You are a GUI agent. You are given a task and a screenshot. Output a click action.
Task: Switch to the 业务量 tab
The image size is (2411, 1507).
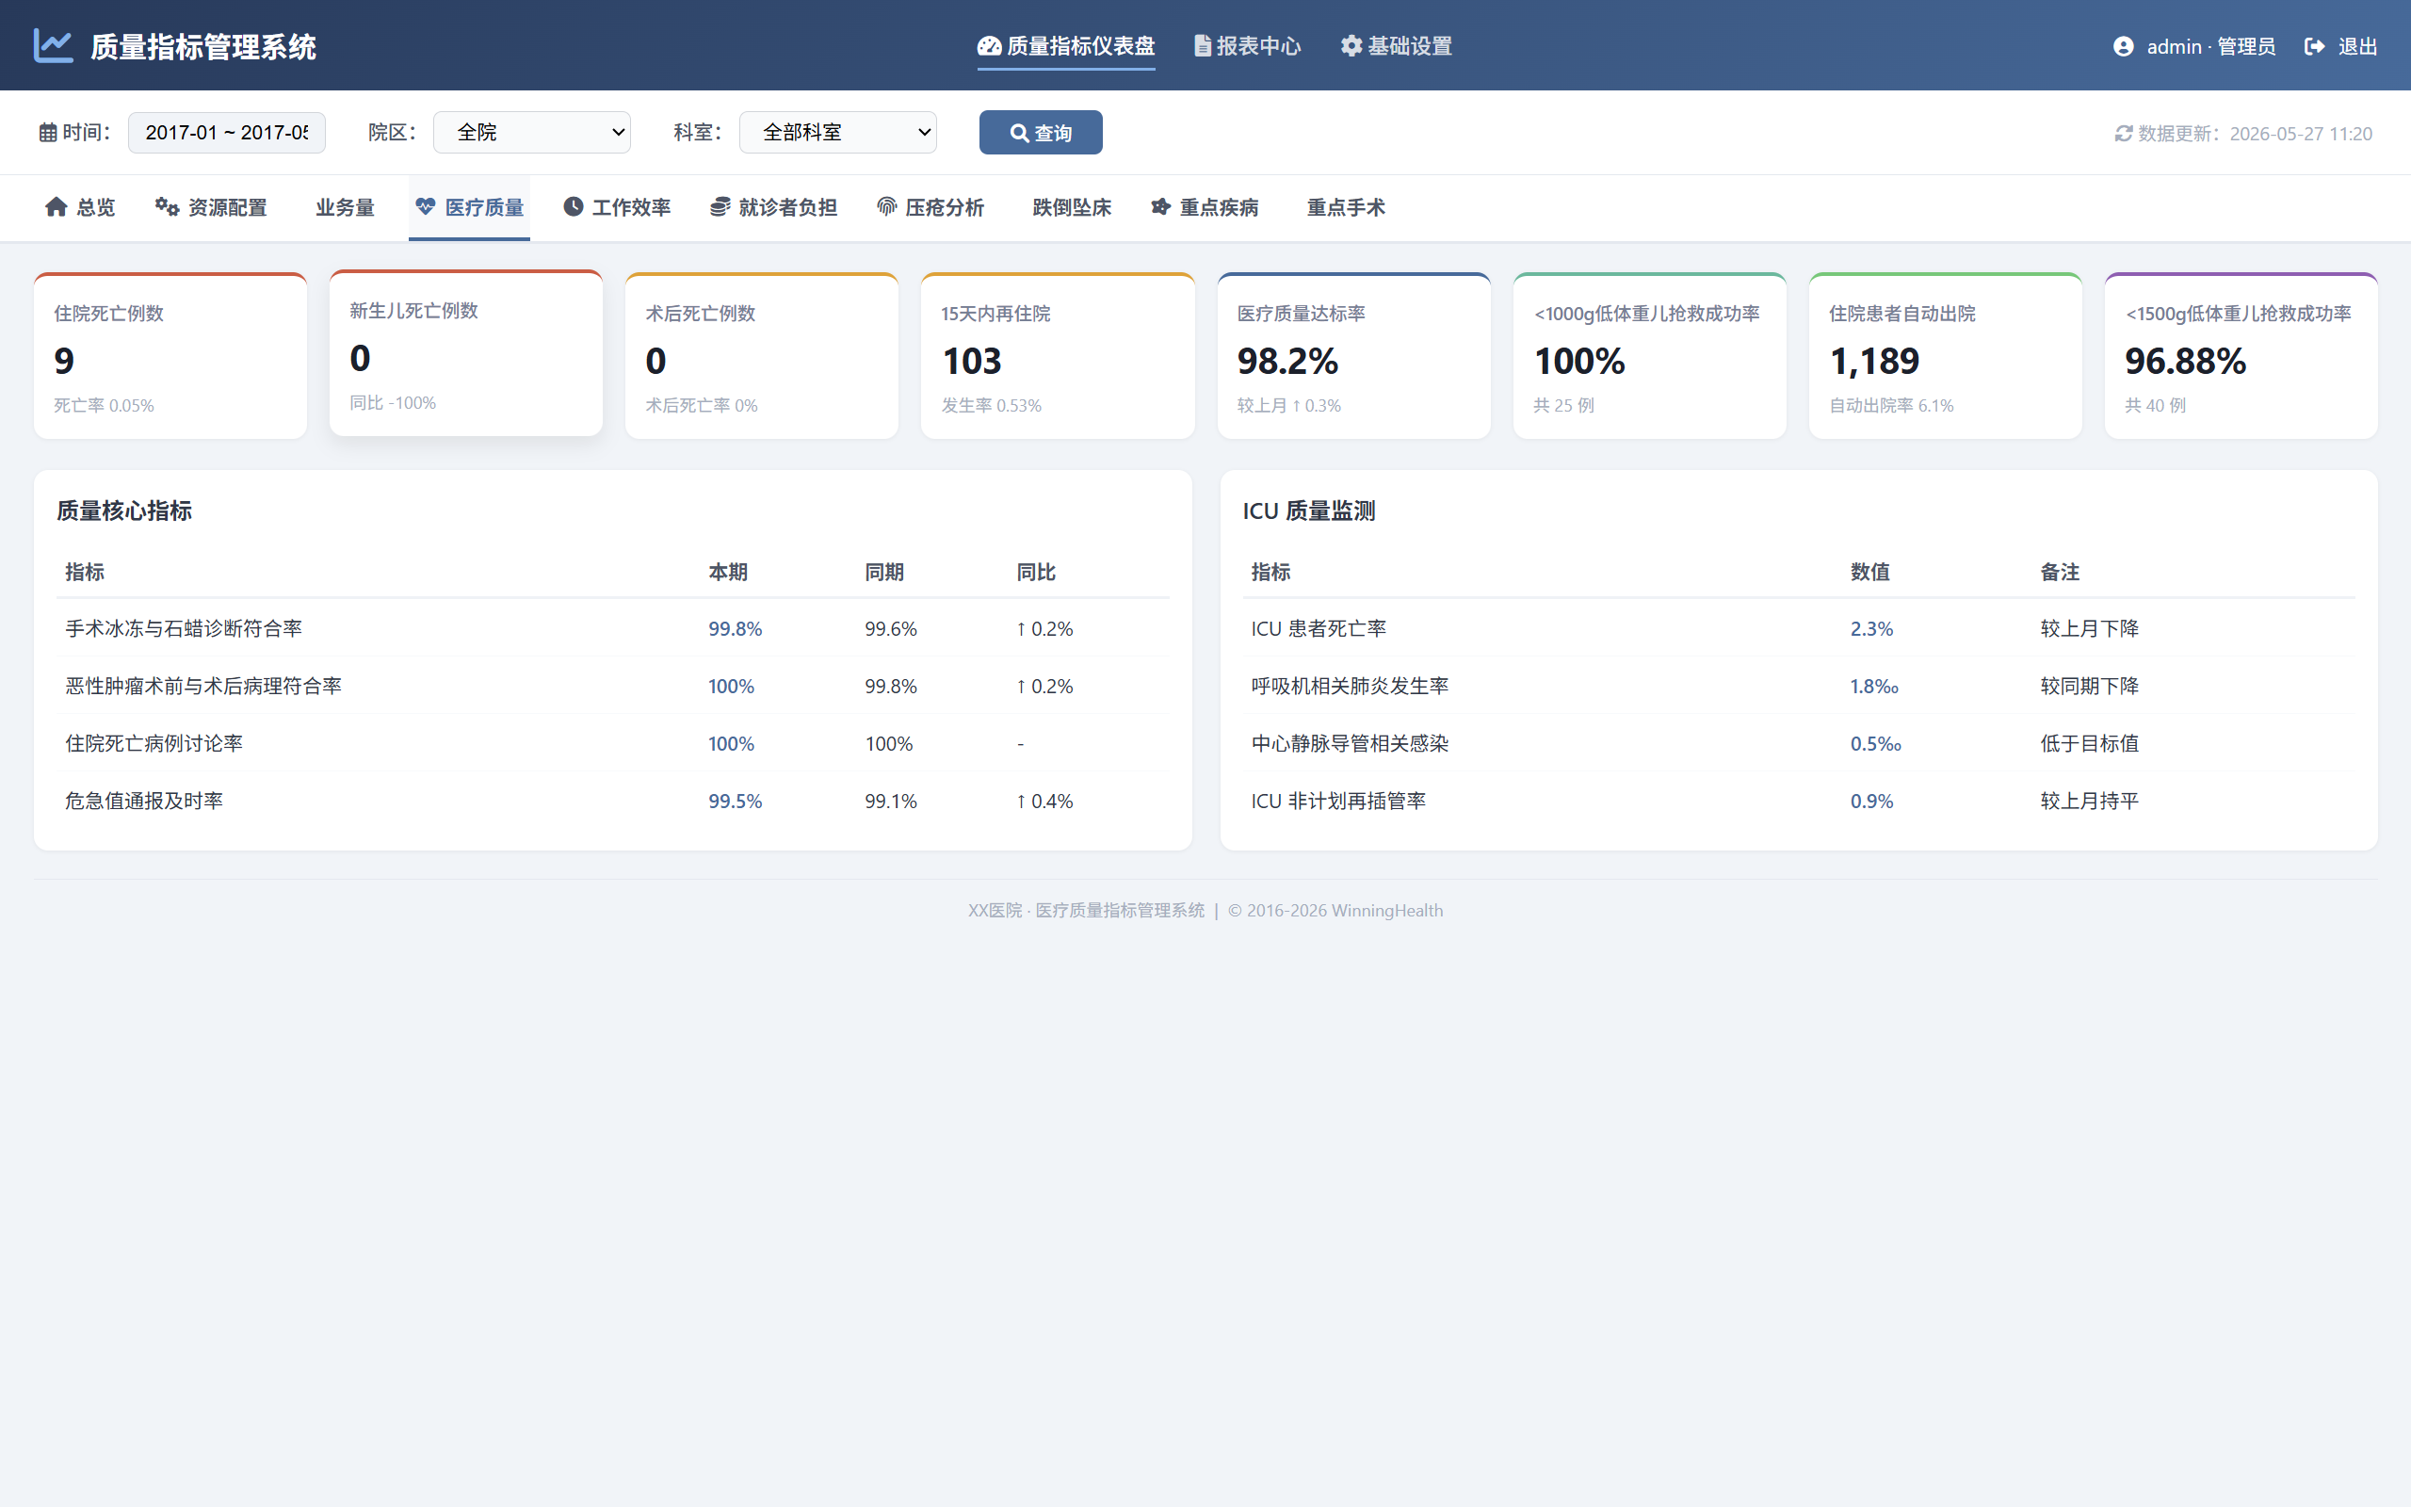[x=345, y=207]
